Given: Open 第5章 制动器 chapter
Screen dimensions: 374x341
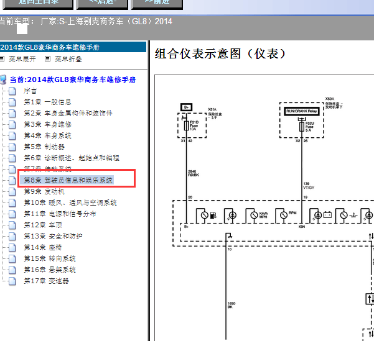Looking at the screenshot, I should click(x=44, y=147).
